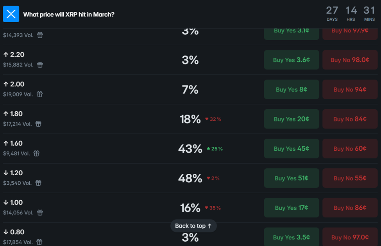Open the market title "What price will XRP hit in March?"
The height and width of the screenshot is (246, 381).
click(69, 14)
